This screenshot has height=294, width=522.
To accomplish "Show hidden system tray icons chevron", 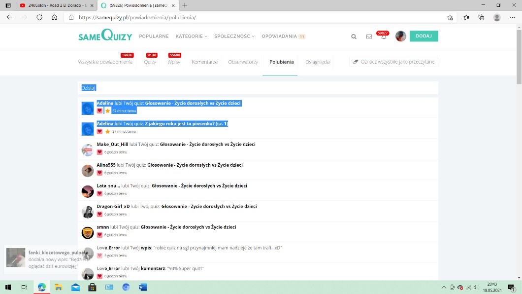I will [x=444, y=287].
